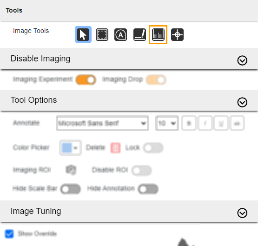Select the pointer arrow image tool

tap(83, 34)
